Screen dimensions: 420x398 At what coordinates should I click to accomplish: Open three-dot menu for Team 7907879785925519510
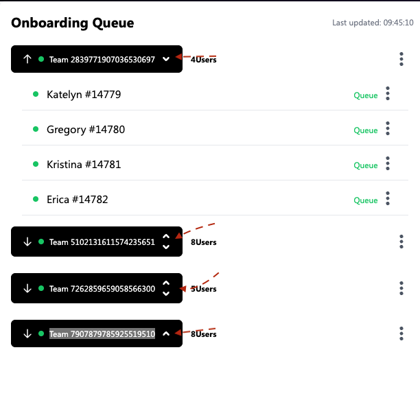[401, 333]
